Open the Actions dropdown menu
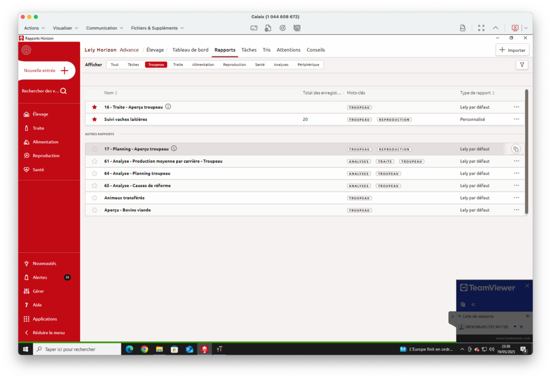Viewport: 551px width, 379px height. tap(34, 28)
